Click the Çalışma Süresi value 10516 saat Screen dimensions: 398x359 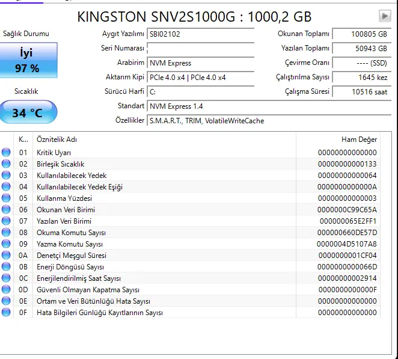[x=362, y=91]
